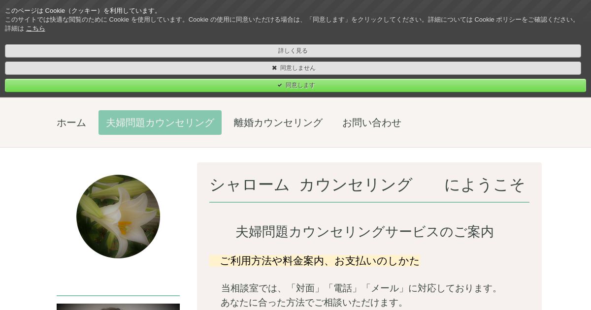
Task: Go to ホーム navigation item
Action: coord(71,123)
